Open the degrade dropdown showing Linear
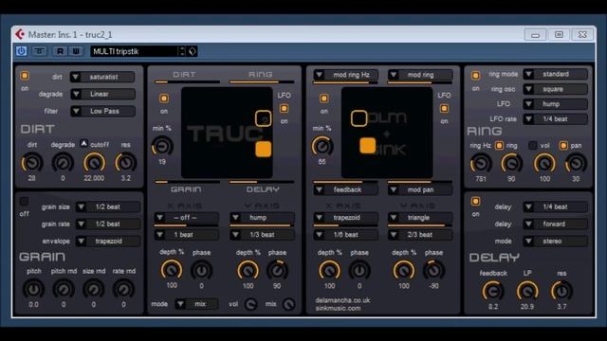This screenshot has width=607, height=341. pyautogui.click(x=102, y=94)
